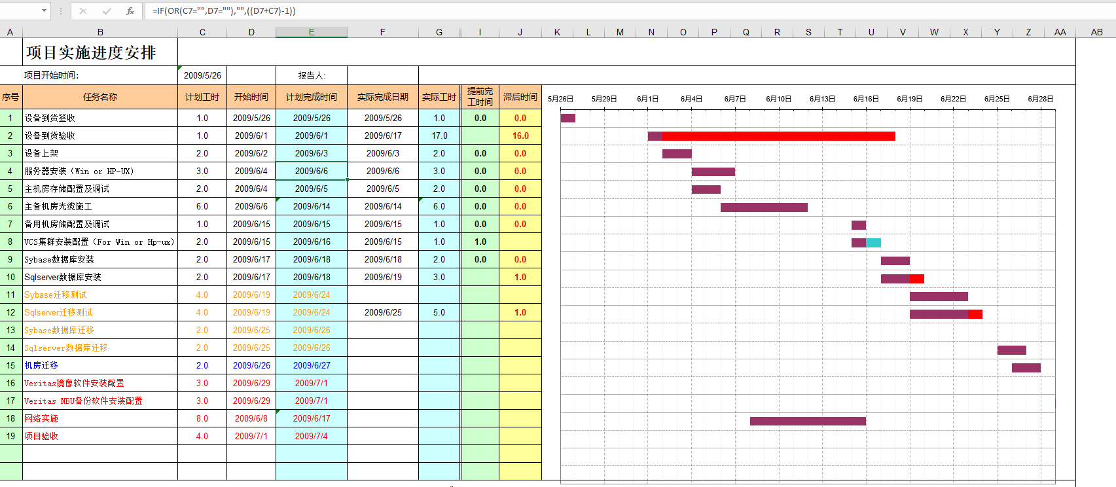The width and height of the screenshot is (1116, 487).
Task: Select red task cell 项目验收
Action: [x=100, y=436]
